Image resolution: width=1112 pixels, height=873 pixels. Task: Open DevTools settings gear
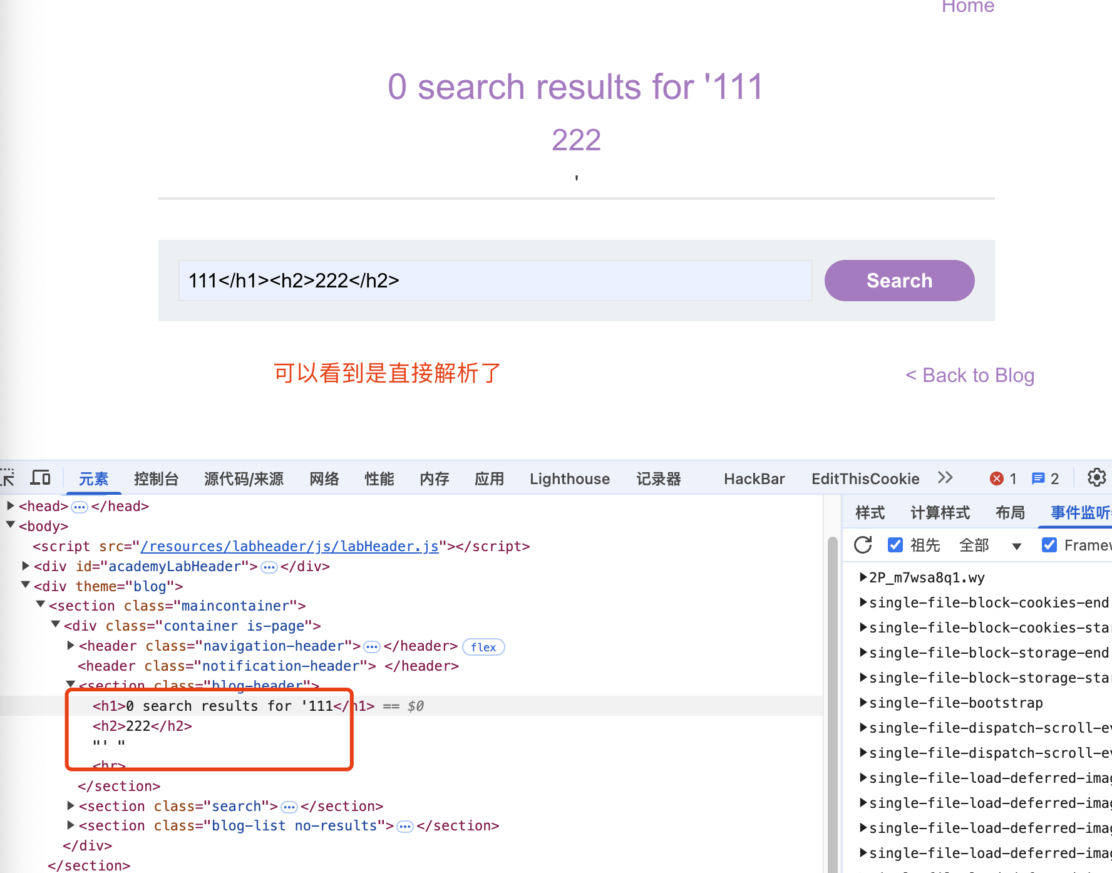1096,478
